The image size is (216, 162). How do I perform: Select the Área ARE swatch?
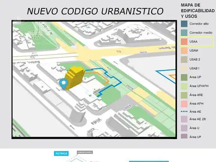click(184, 95)
